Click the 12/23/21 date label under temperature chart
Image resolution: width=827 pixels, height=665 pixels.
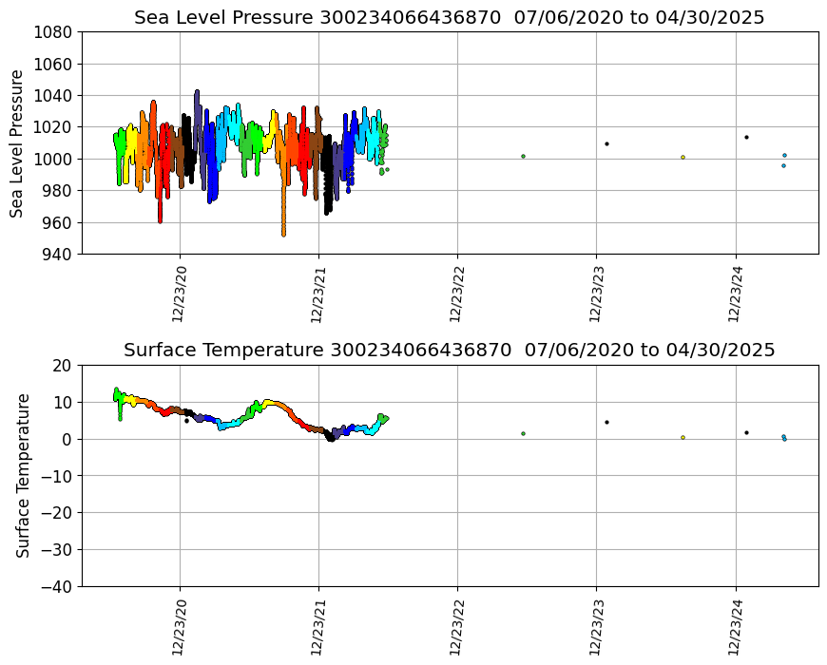coord(317,625)
